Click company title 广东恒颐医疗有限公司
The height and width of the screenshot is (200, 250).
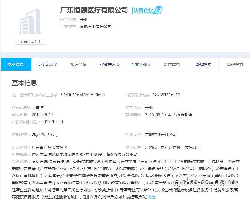[94, 10]
